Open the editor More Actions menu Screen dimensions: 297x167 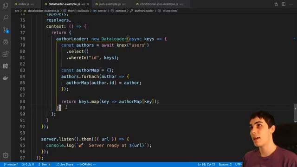[x=291, y=4]
